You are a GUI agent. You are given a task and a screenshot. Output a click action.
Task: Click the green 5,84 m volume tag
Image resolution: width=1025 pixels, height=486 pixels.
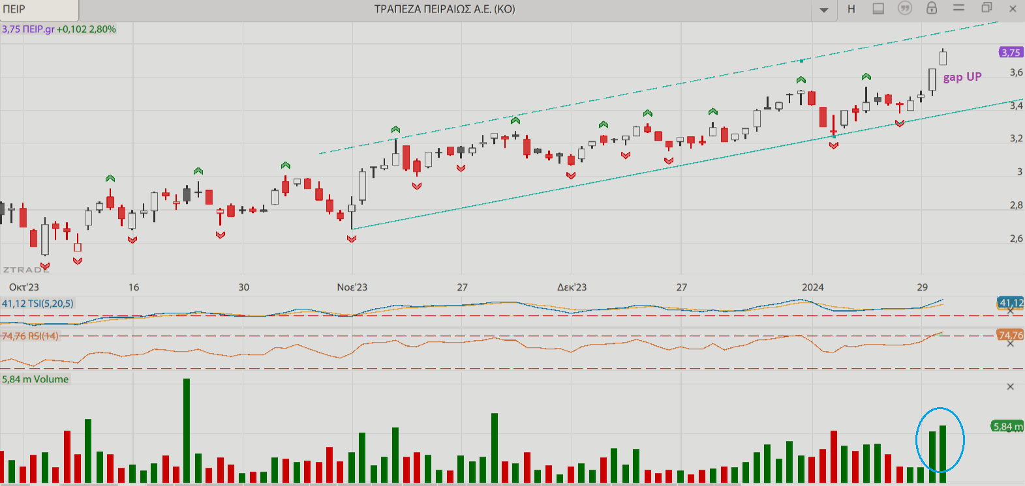(1007, 426)
